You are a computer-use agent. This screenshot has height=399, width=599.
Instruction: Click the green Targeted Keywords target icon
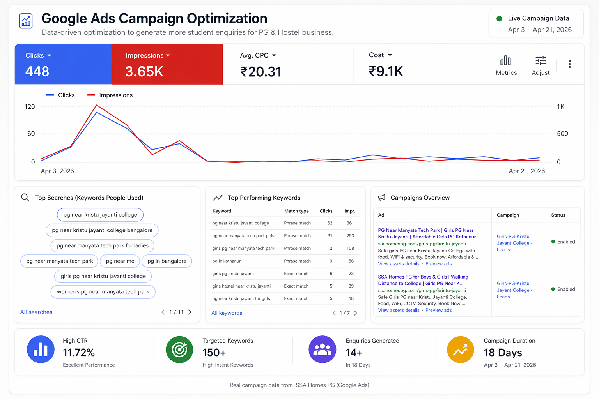coord(179,350)
